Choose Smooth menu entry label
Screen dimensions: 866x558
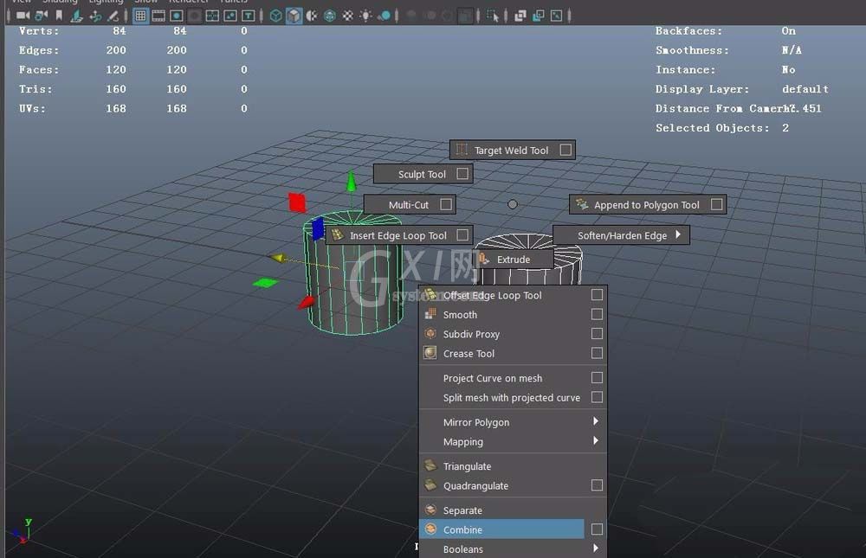coord(460,315)
